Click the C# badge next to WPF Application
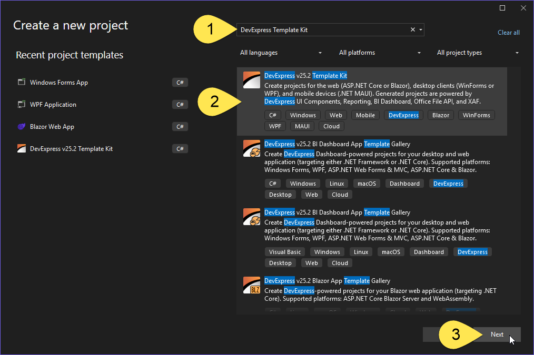The width and height of the screenshot is (534, 355). 180,104
